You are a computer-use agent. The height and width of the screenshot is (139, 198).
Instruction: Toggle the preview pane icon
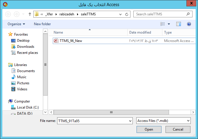coord(179,24)
